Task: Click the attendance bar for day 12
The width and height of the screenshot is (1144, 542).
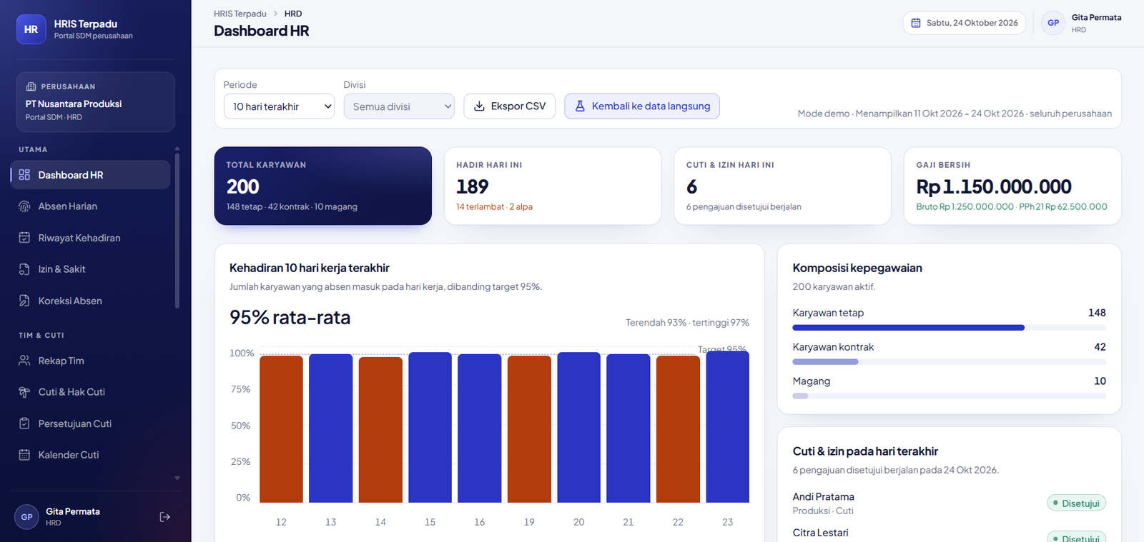Action: pyautogui.click(x=281, y=429)
